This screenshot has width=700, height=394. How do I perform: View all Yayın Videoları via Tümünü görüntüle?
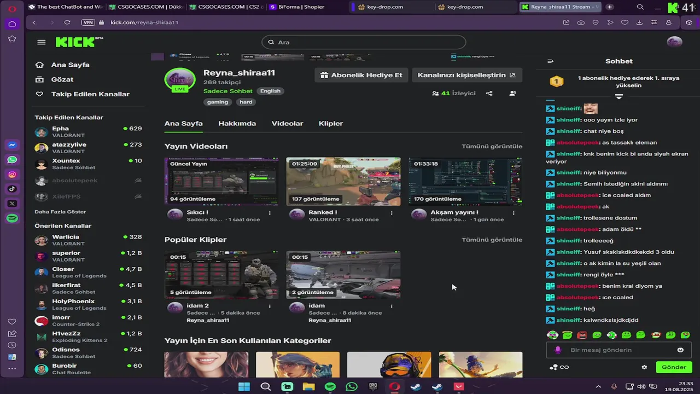[492, 147]
